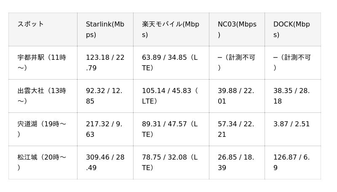Image resolution: width=337 pixels, height=192 pixels.
Task: Click the 123.18 / 22.79 Starlink cell
Action: [x=105, y=63]
